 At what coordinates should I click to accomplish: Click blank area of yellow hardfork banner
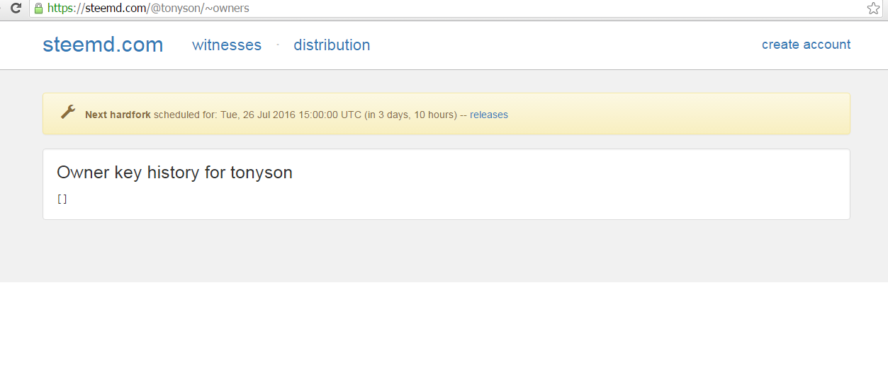673,114
